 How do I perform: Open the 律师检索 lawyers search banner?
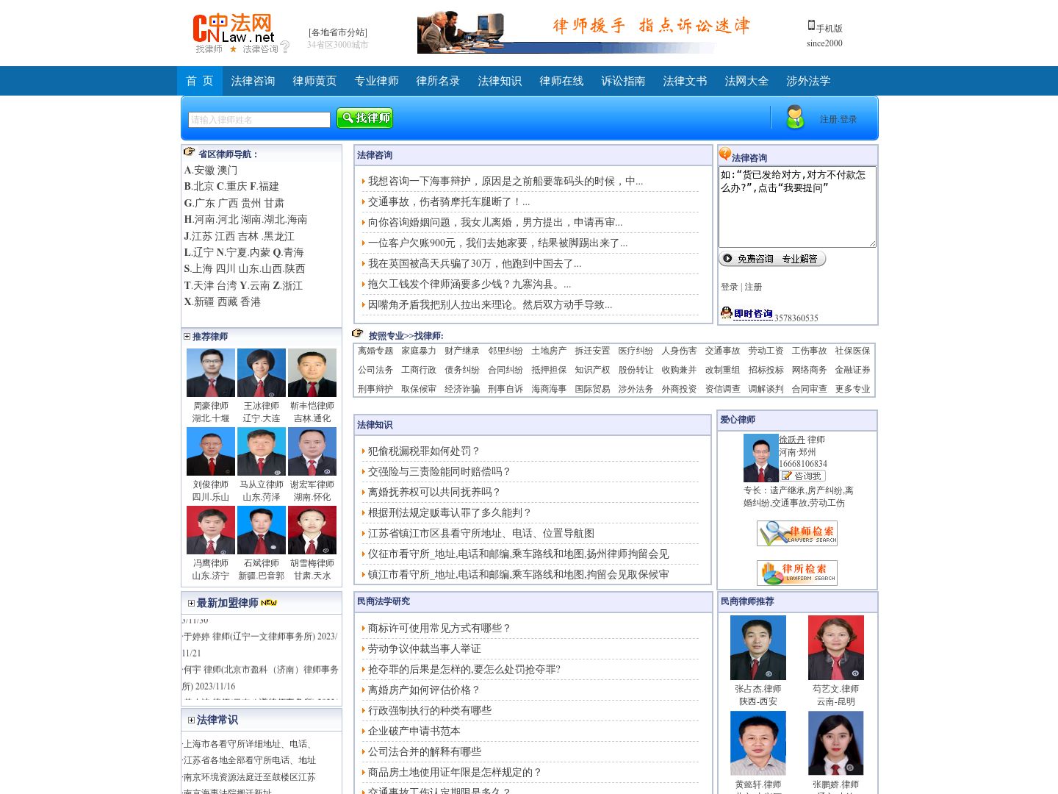tap(797, 533)
